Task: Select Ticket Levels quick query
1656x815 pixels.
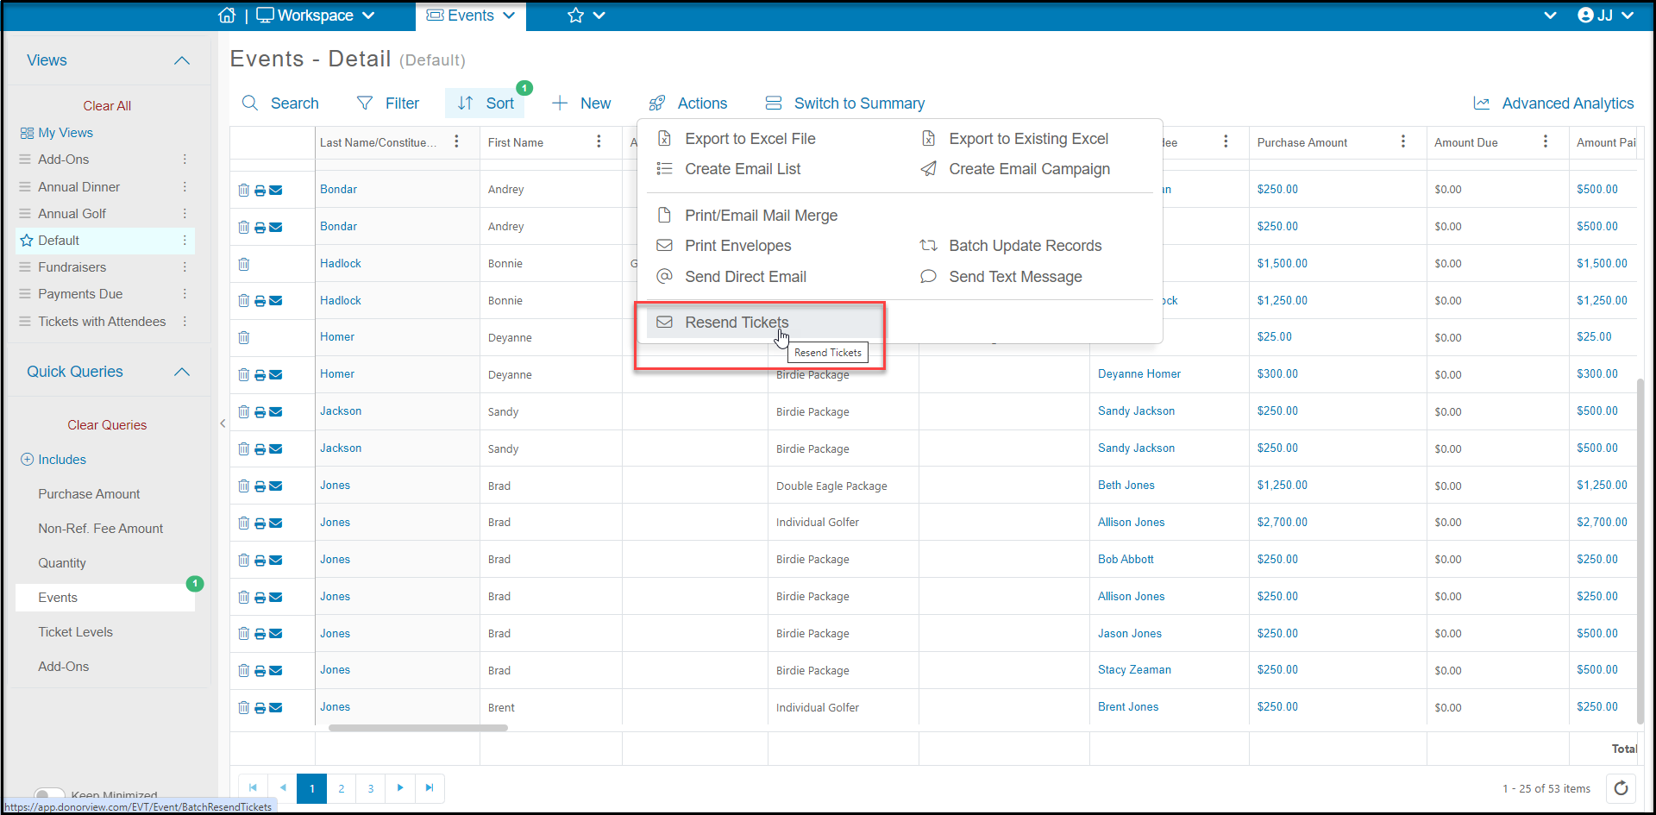Action: click(x=75, y=632)
